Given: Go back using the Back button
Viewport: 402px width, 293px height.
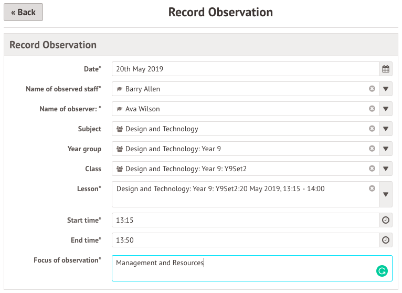Looking at the screenshot, I should click(x=23, y=12).
